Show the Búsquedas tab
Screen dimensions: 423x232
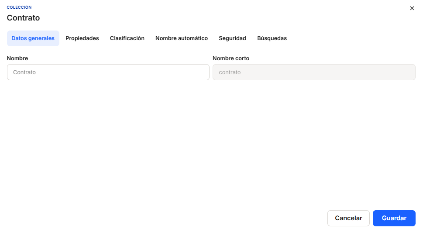(272, 38)
